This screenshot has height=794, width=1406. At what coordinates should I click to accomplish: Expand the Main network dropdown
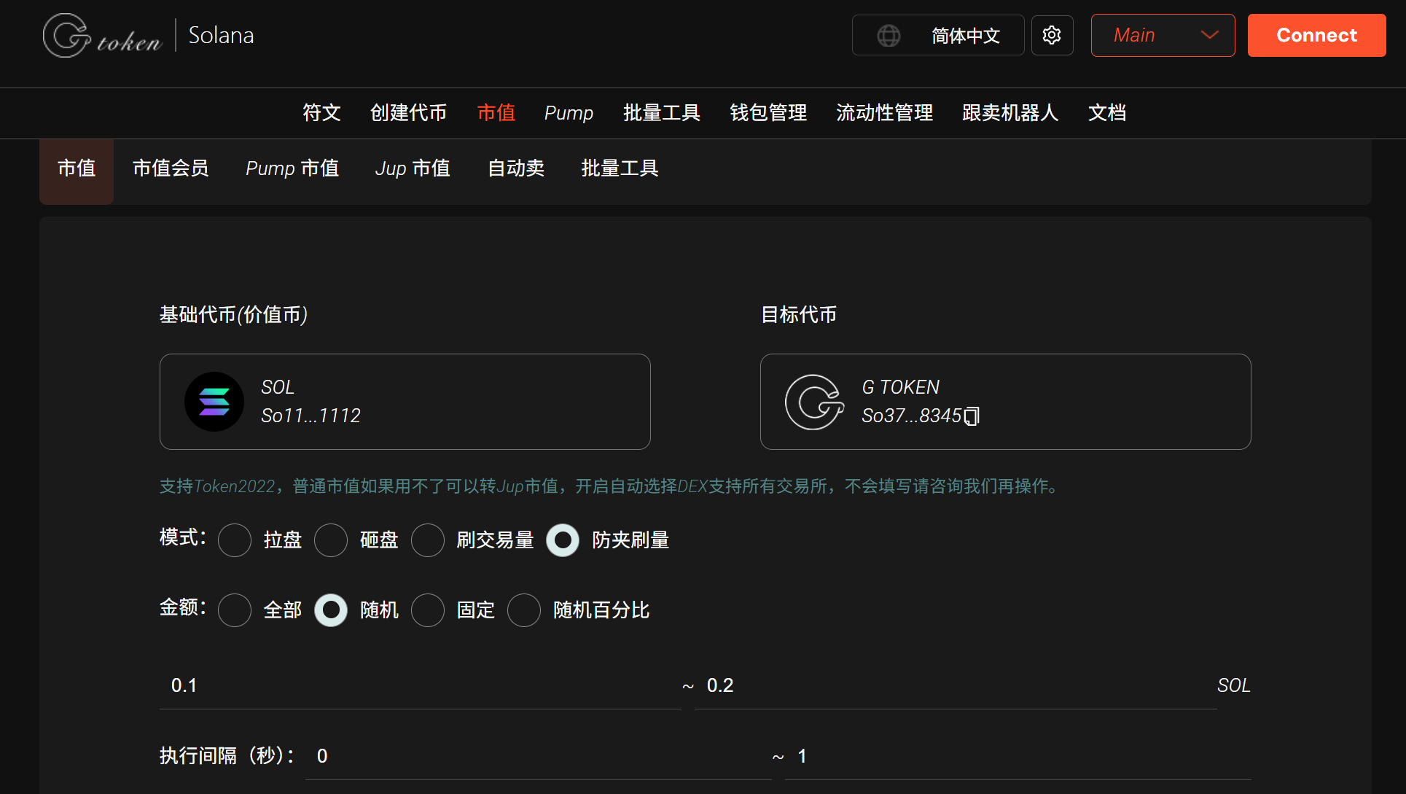[1163, 35]
